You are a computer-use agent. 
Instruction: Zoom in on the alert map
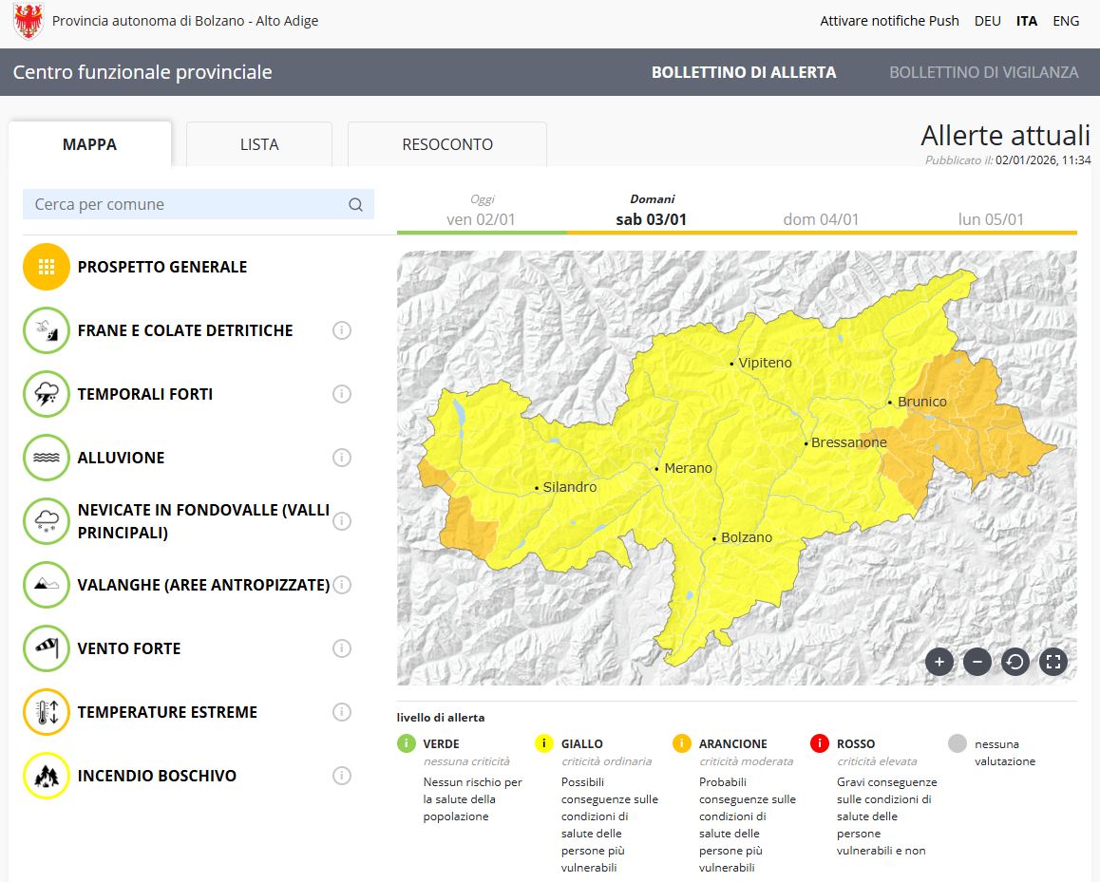(939, 662)
